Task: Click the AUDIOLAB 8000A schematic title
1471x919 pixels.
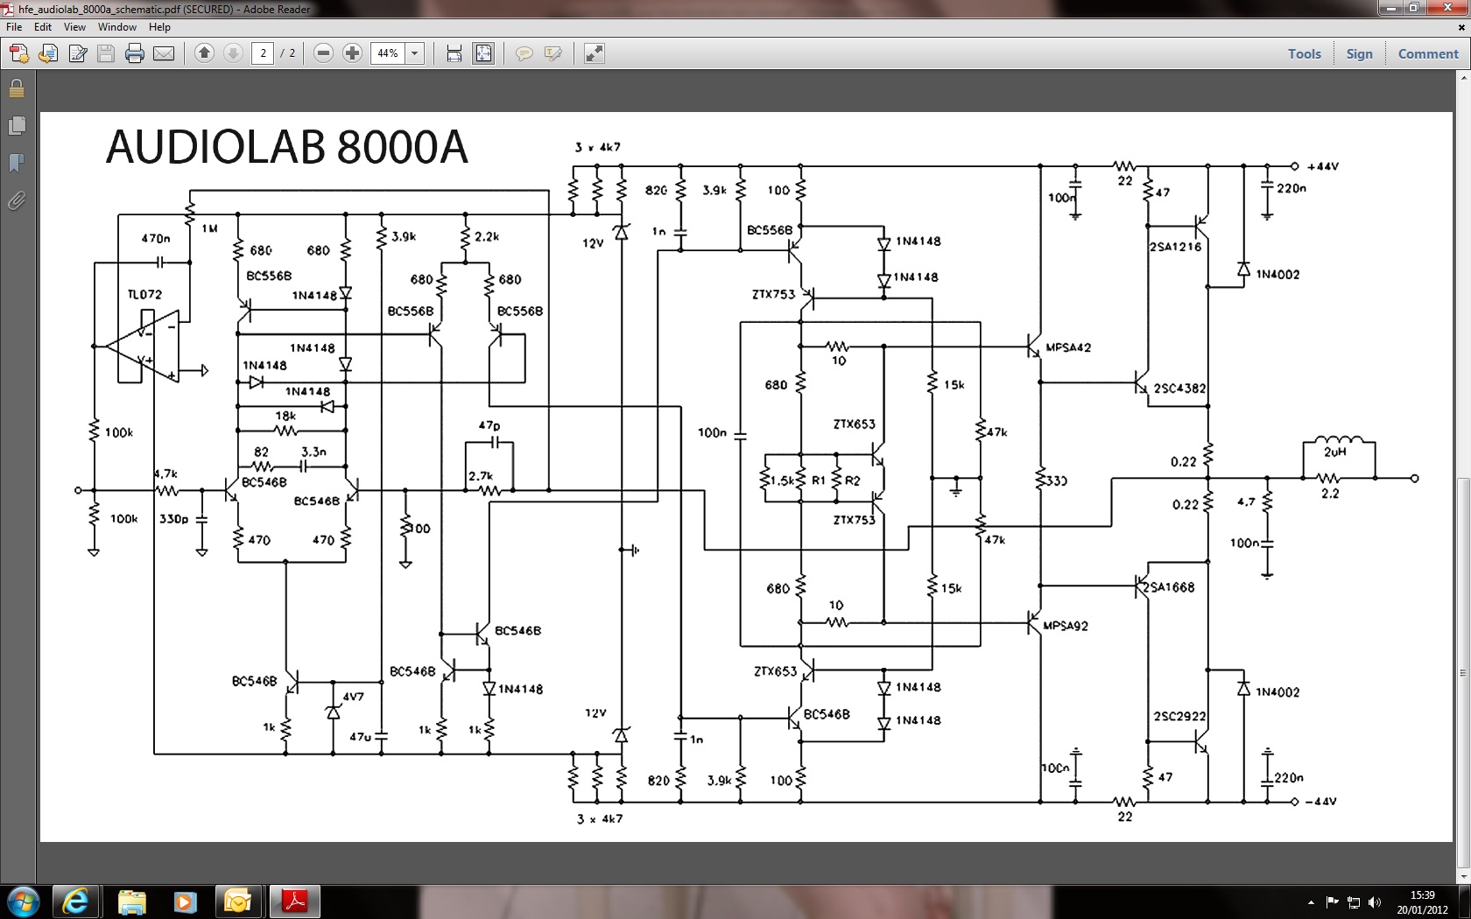Action: coord(286,147)
